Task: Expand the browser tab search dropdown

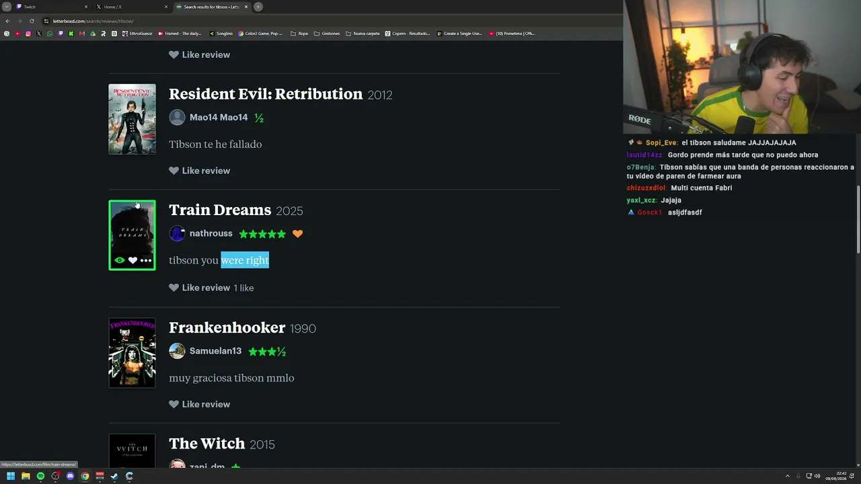Action: point(6,7)
